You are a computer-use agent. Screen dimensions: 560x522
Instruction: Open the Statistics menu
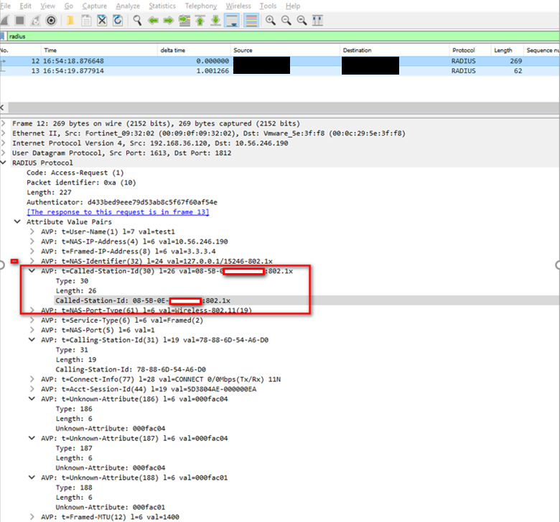point(162,6)
